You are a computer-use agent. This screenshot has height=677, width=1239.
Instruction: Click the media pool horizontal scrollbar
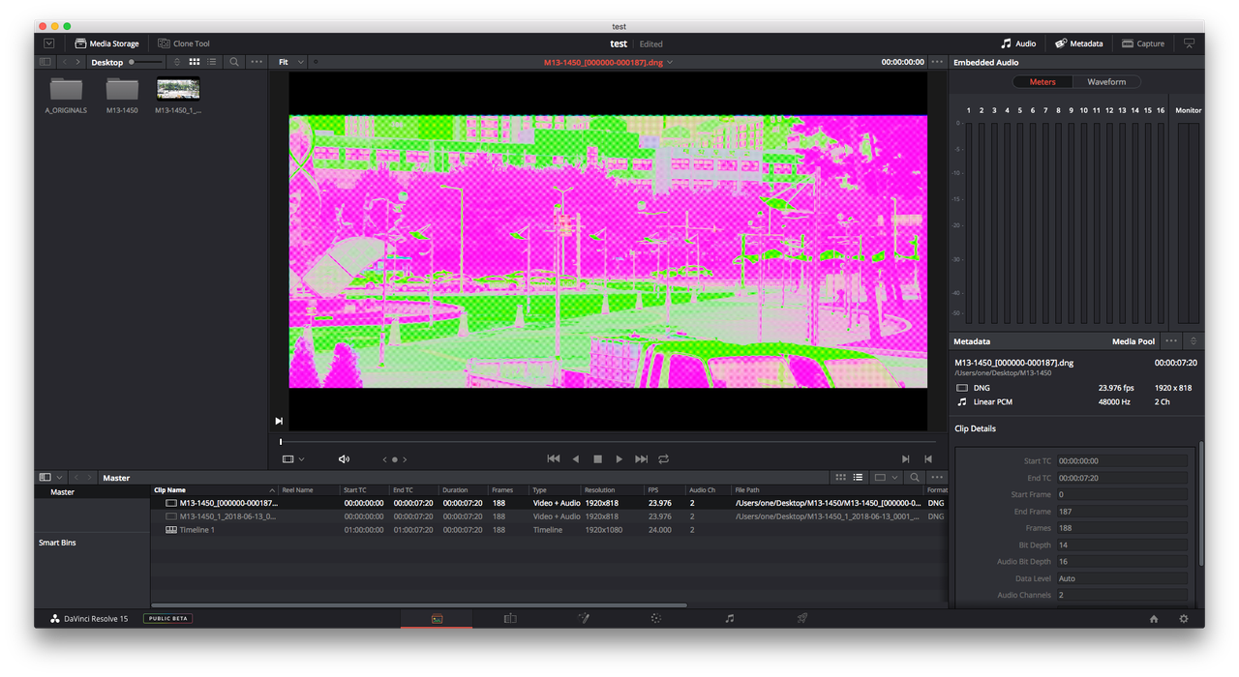(x=420, y=605)
